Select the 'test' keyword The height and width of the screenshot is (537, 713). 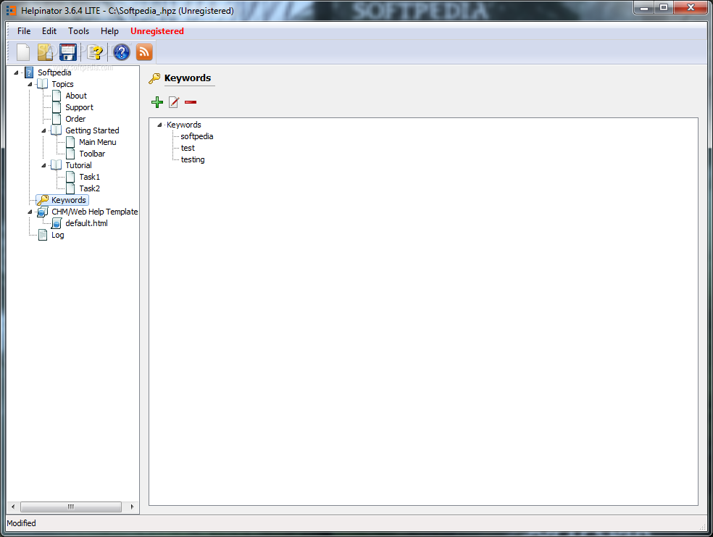tap(188, 148)
